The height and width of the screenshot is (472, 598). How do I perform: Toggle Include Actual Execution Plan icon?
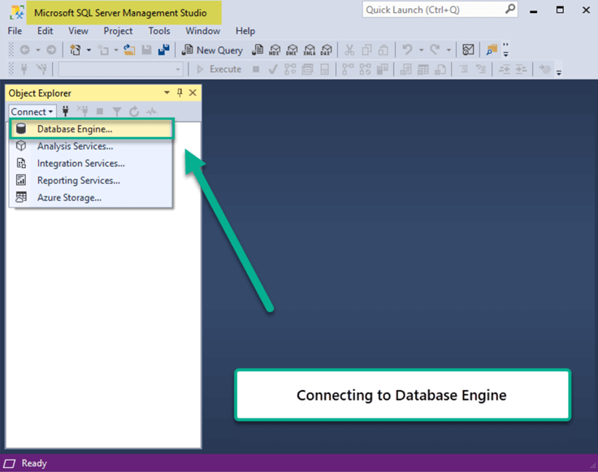(348, 69)
